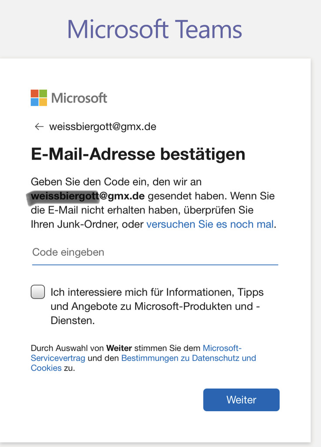The height and width of the screenshot is (447, 321).
Task: Click the Microsoft Teams page title
Action: 154,29
